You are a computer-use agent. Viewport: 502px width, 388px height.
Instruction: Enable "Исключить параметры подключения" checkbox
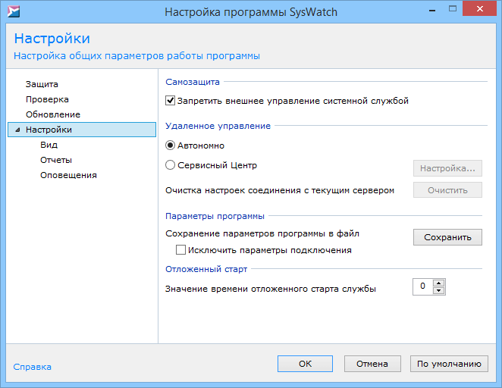[x=181, y=249]
